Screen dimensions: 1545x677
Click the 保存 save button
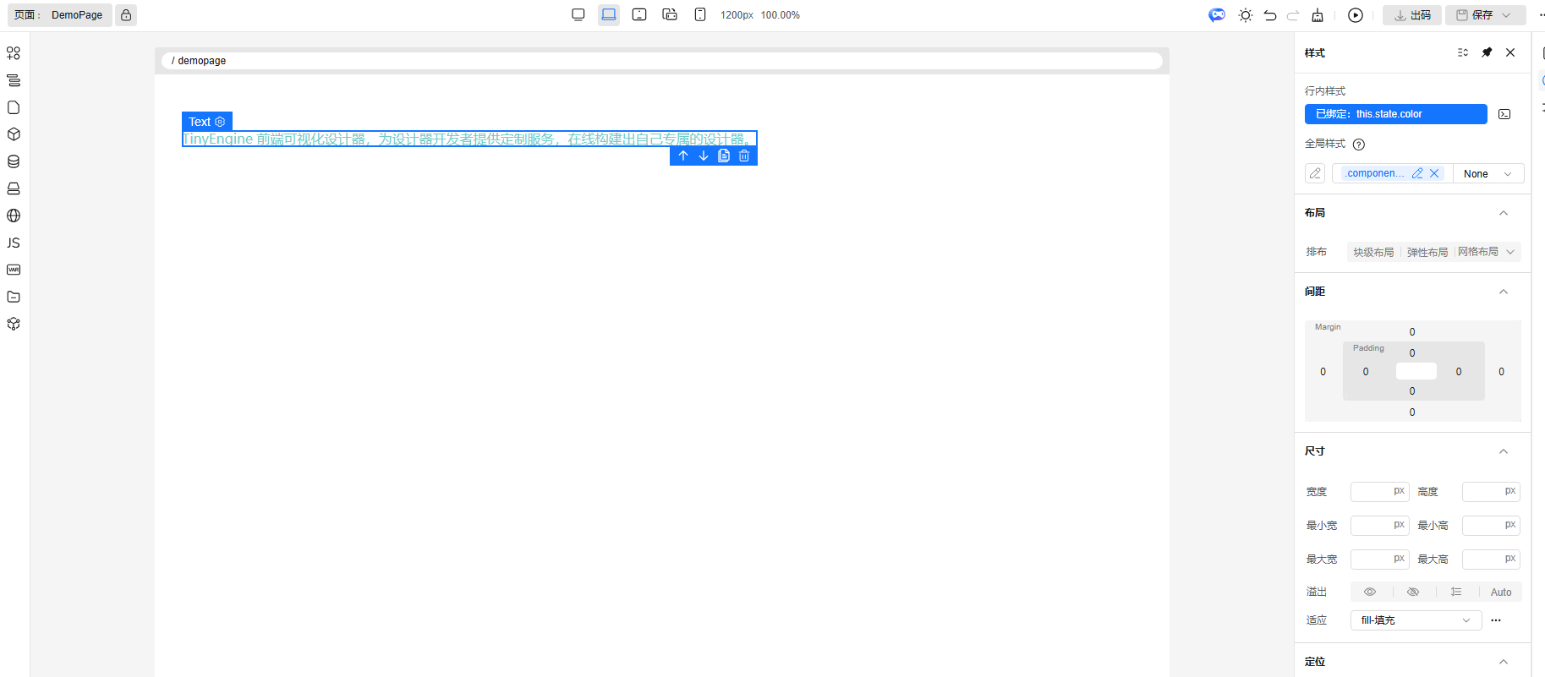point(1476,15)
